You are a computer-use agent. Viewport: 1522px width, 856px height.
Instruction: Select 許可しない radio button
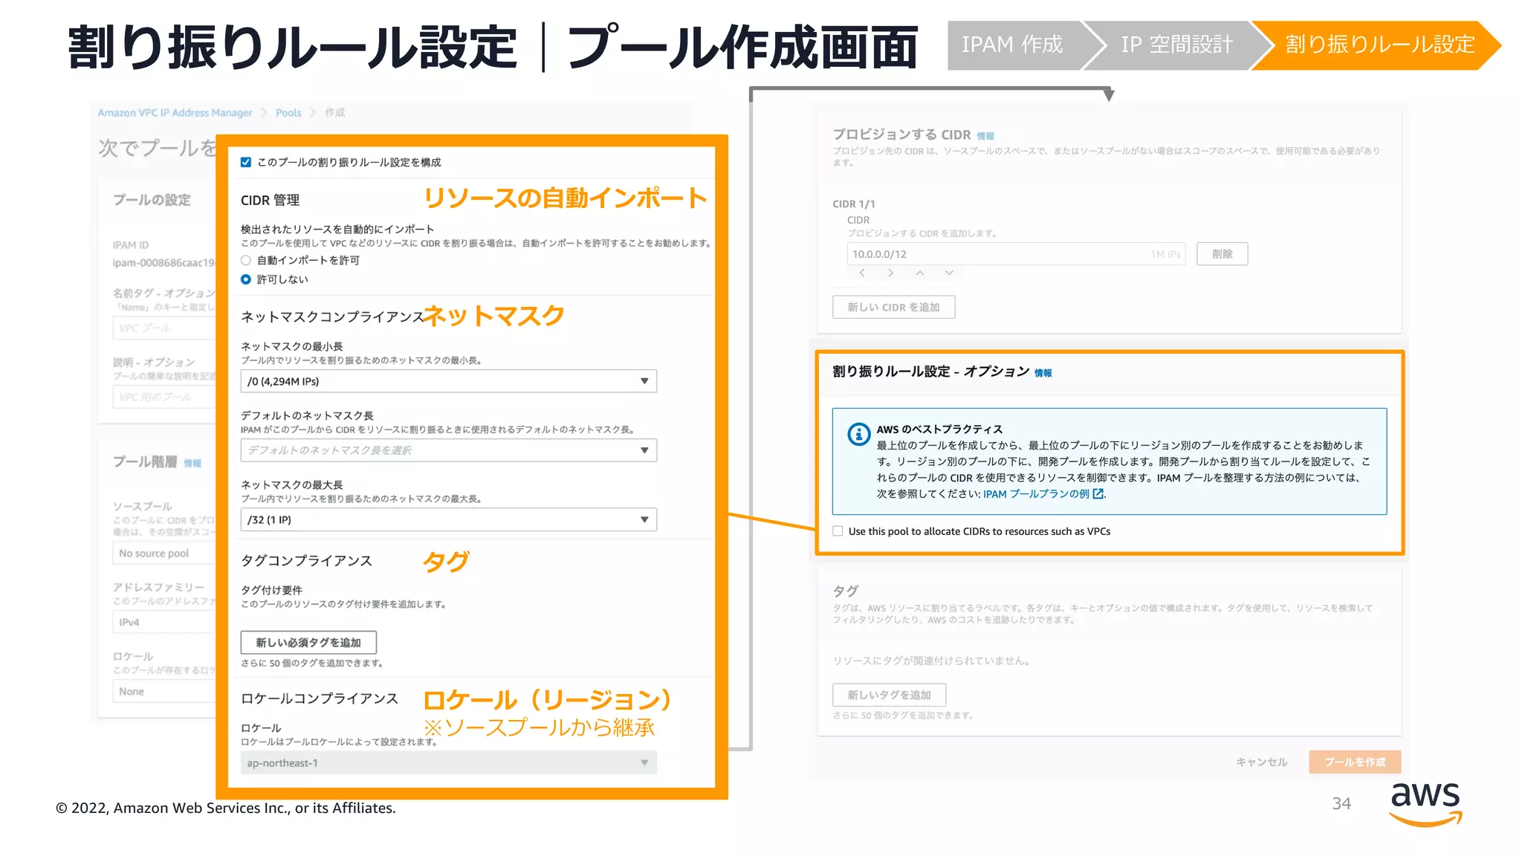(x=246, y=279)
